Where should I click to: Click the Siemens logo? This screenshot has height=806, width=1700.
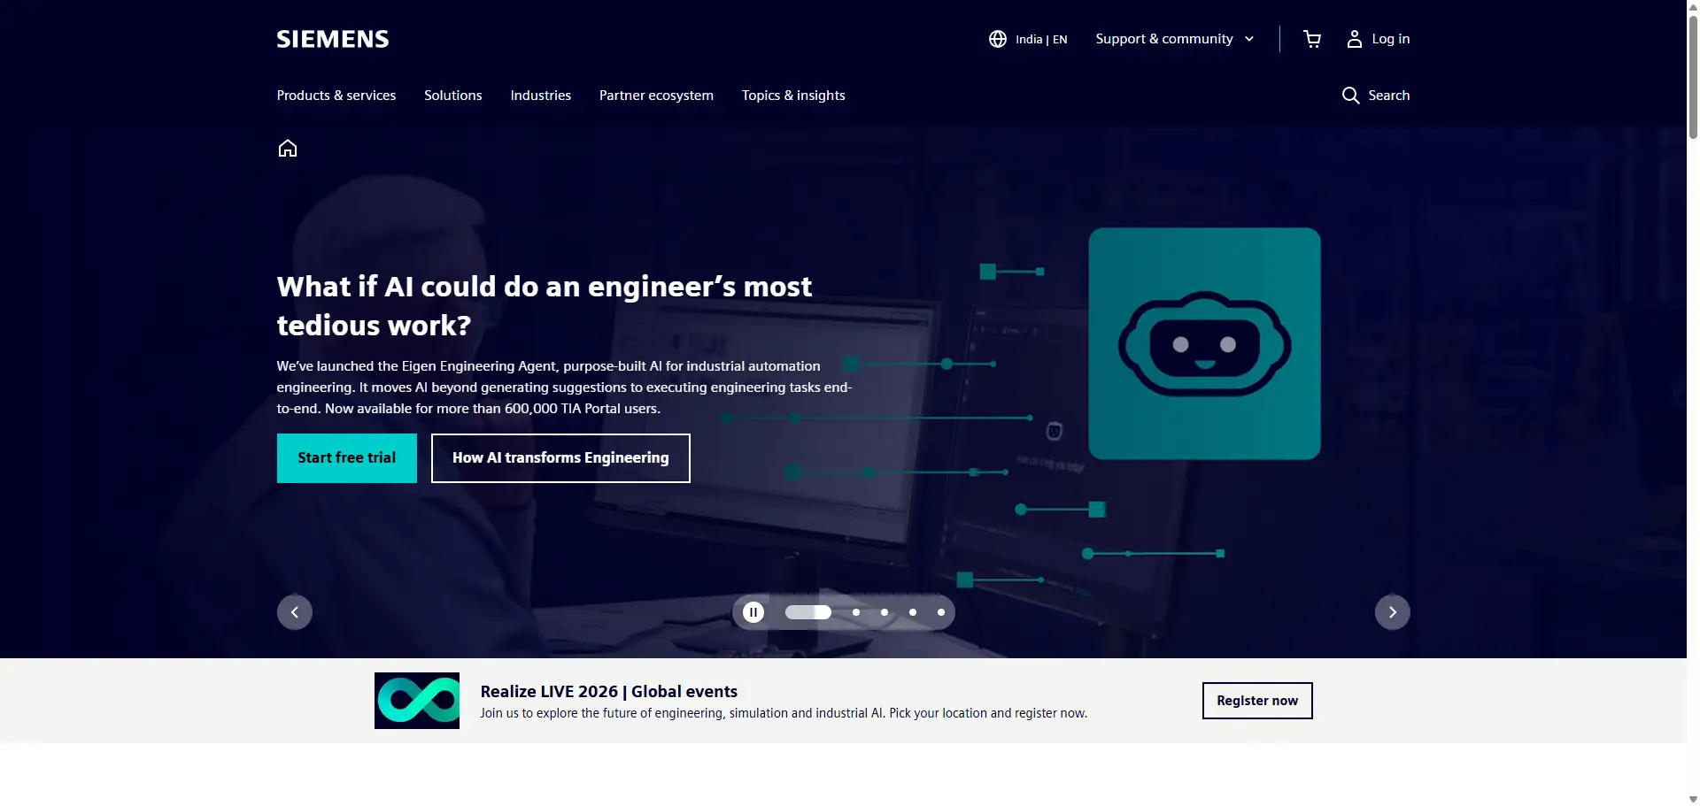pyautogui.click(x=332, y=39)
